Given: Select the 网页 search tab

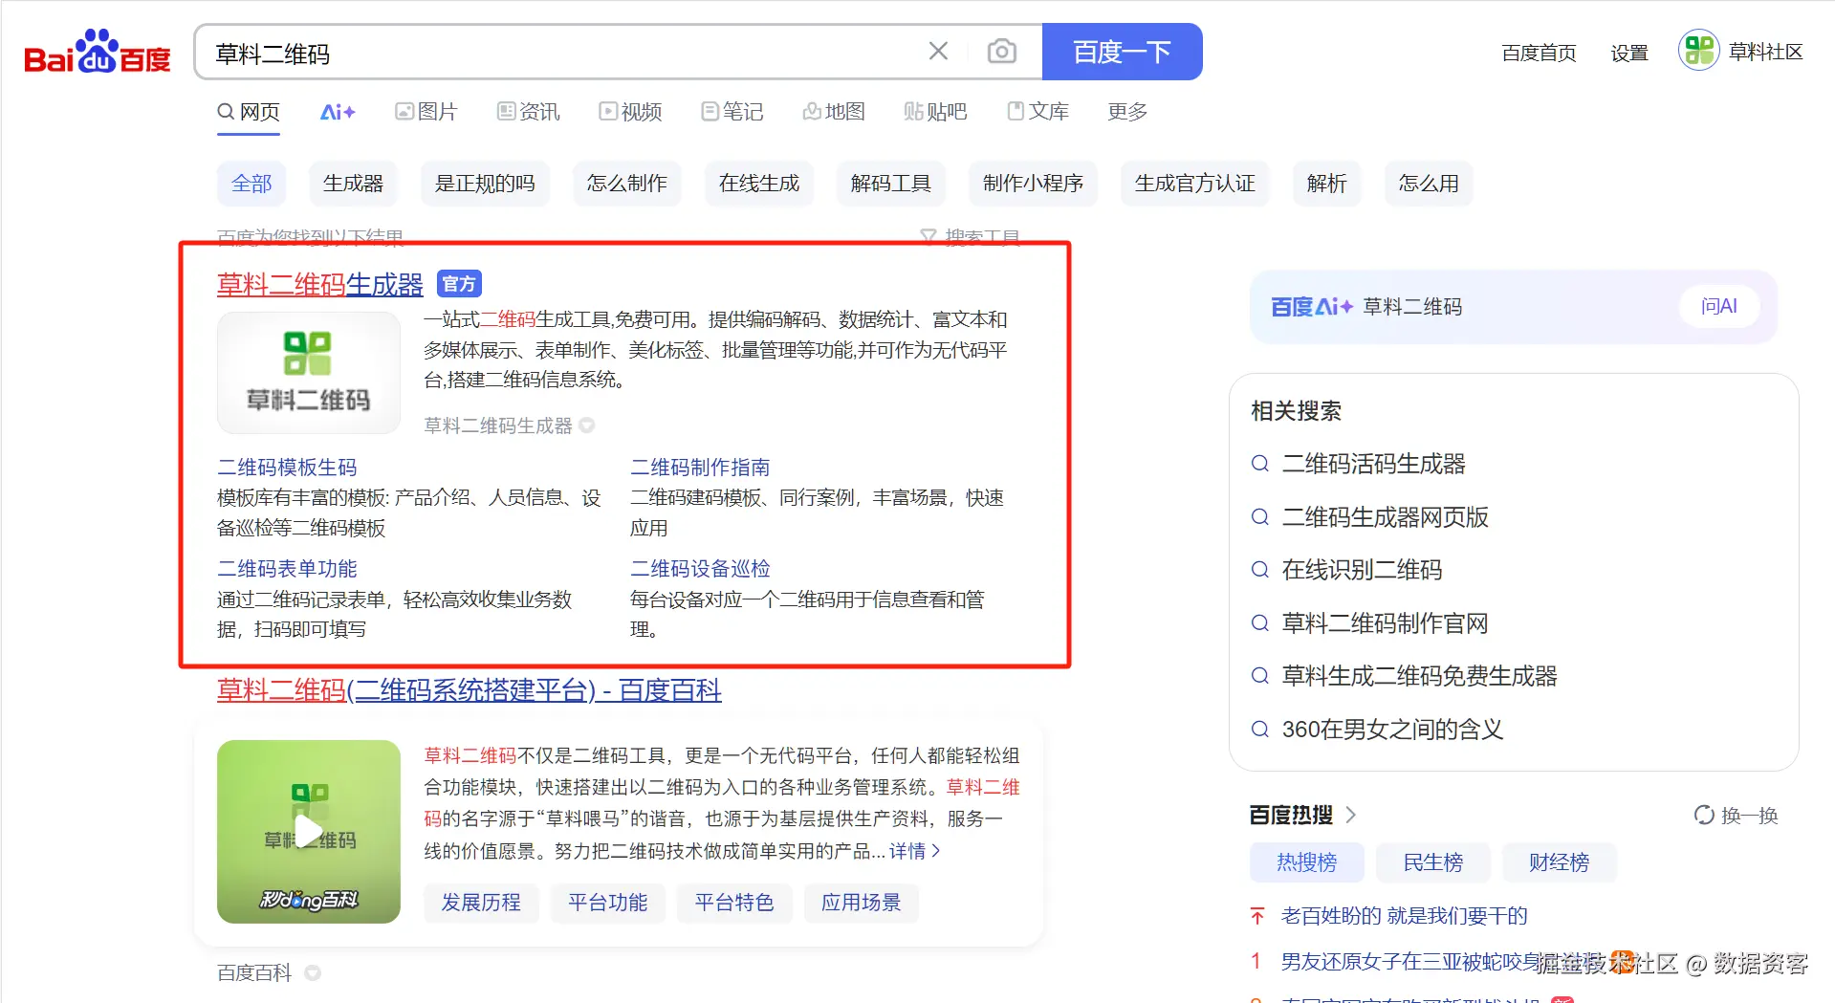Looking at the screenshot, I should point(249,112).
